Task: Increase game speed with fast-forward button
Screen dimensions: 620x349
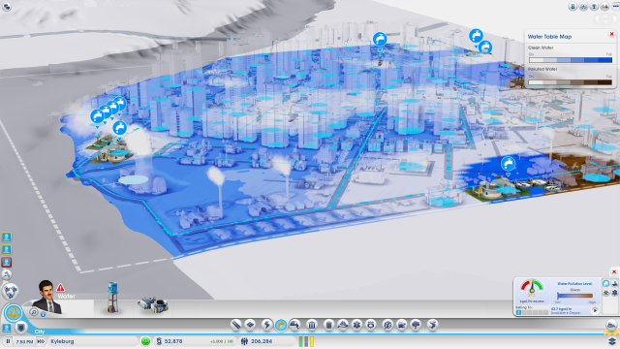Action: pos(41,341)
